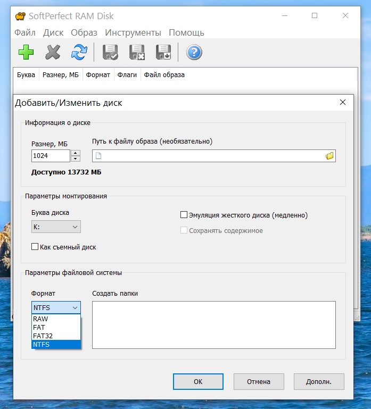Click the floppy with down arrow toolbar icon
Screen dimensions: 371x409
point(163,52)
